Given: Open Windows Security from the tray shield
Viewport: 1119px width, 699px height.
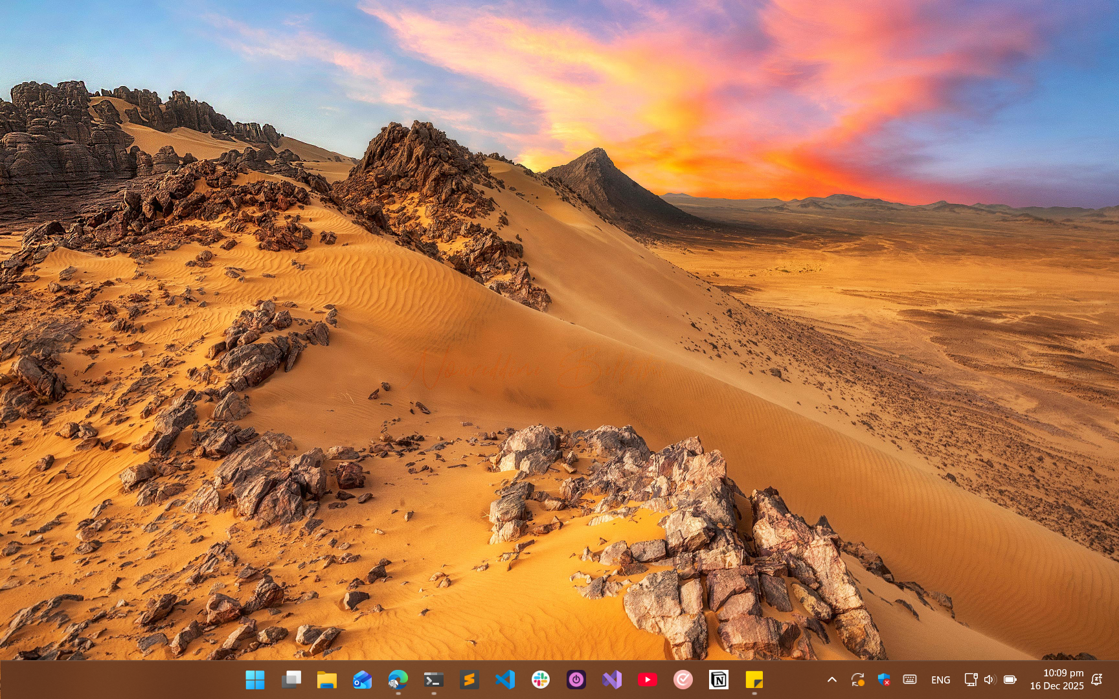Looking at the screenshot, I should pos(884,680).
